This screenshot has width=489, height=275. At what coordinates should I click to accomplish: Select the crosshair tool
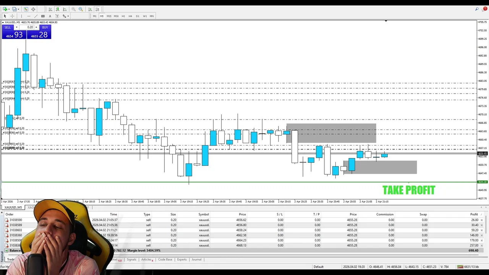click(12, 16)
